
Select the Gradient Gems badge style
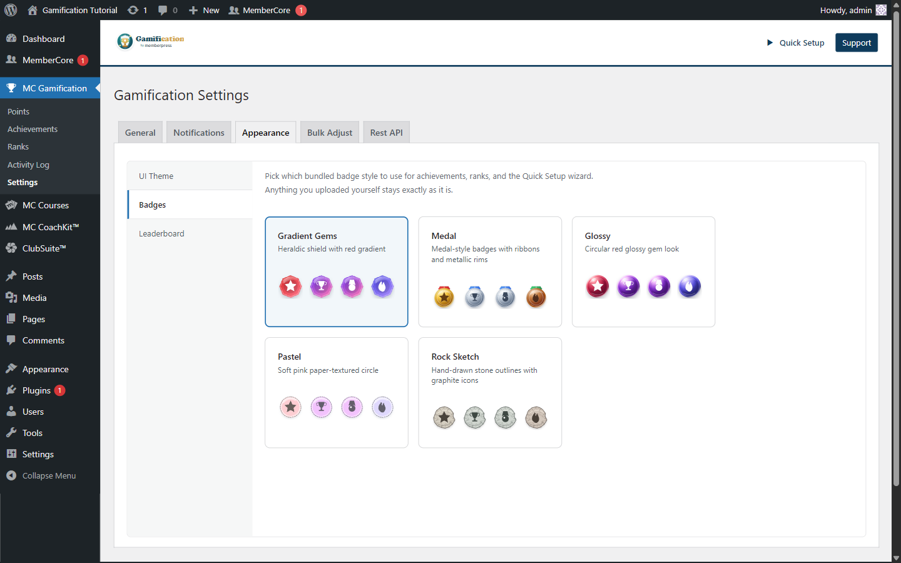pyautogui.click(x=337, y=271)
